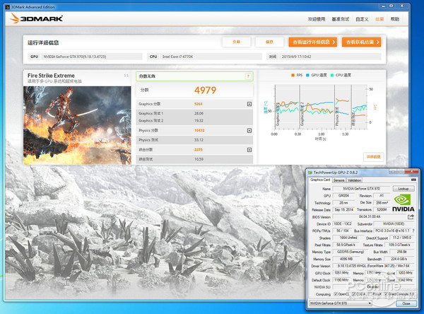Select GPU-Z Graphics Card tab
The image size is (424, 314).
click(x=320, y=180)
